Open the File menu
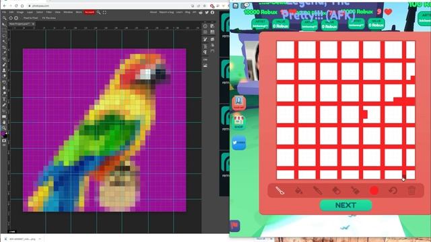This screenshot has height=242, width=431. click(4, 12)
